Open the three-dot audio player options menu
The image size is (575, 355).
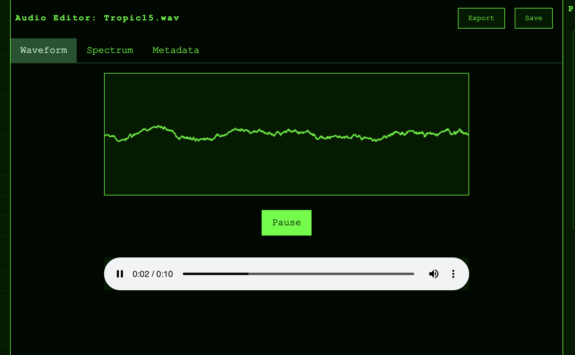click(x=453, y=274)
